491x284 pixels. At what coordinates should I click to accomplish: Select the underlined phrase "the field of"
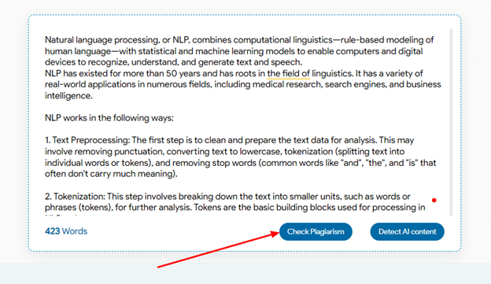coord(289,74)
